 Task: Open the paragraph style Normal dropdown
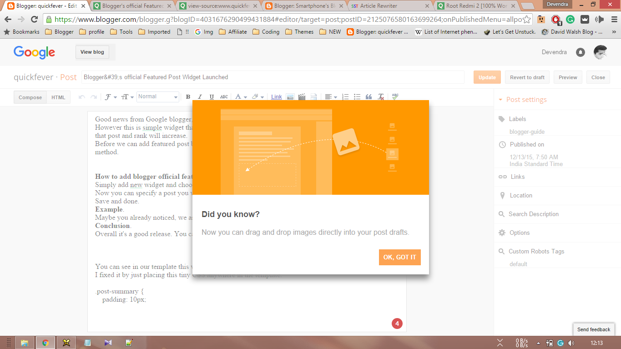coord(157,96)
